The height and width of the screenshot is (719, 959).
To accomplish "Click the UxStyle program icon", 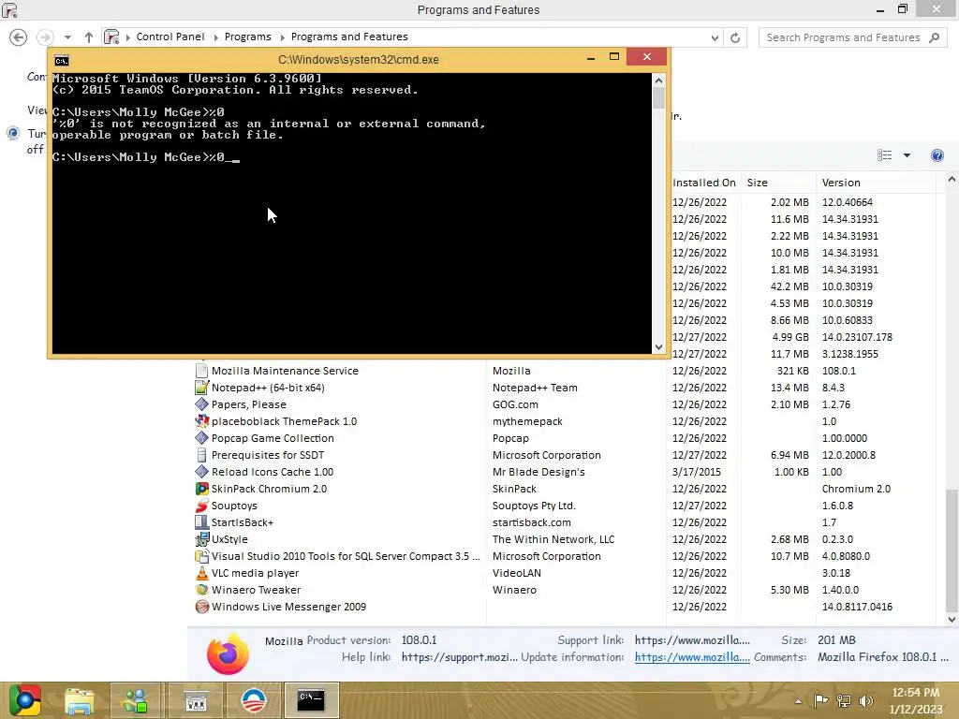I will click(x=202, y=539).
